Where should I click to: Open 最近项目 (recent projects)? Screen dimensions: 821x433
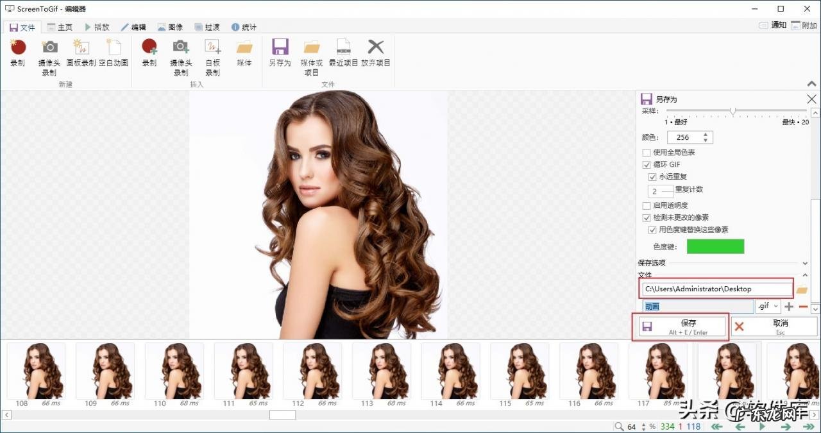click(343, 47)
